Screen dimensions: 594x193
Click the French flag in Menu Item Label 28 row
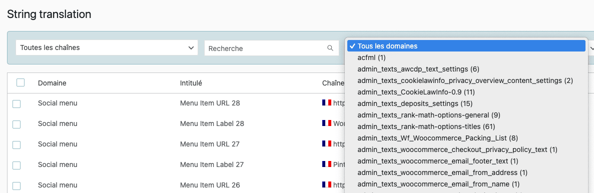coord(327,123)
